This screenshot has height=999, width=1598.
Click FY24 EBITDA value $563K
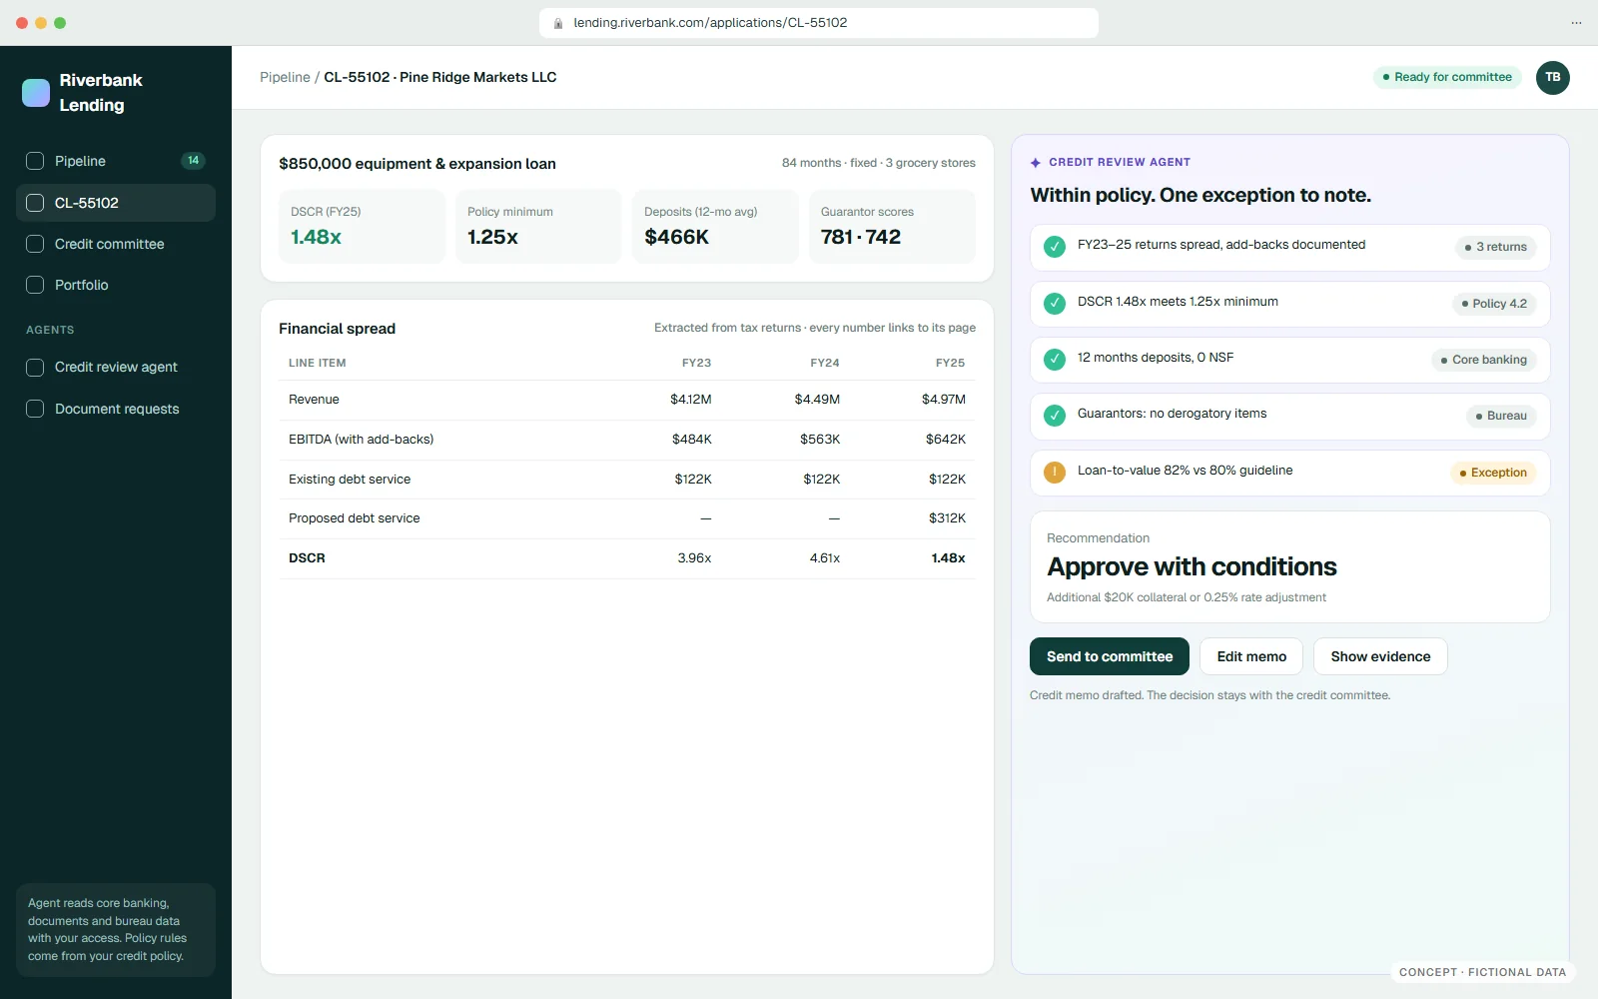point(820,440)
